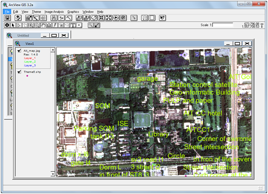This screenshot has height=194, width=268.
Task: Open the Graphics menu
Action: [73, 12]
